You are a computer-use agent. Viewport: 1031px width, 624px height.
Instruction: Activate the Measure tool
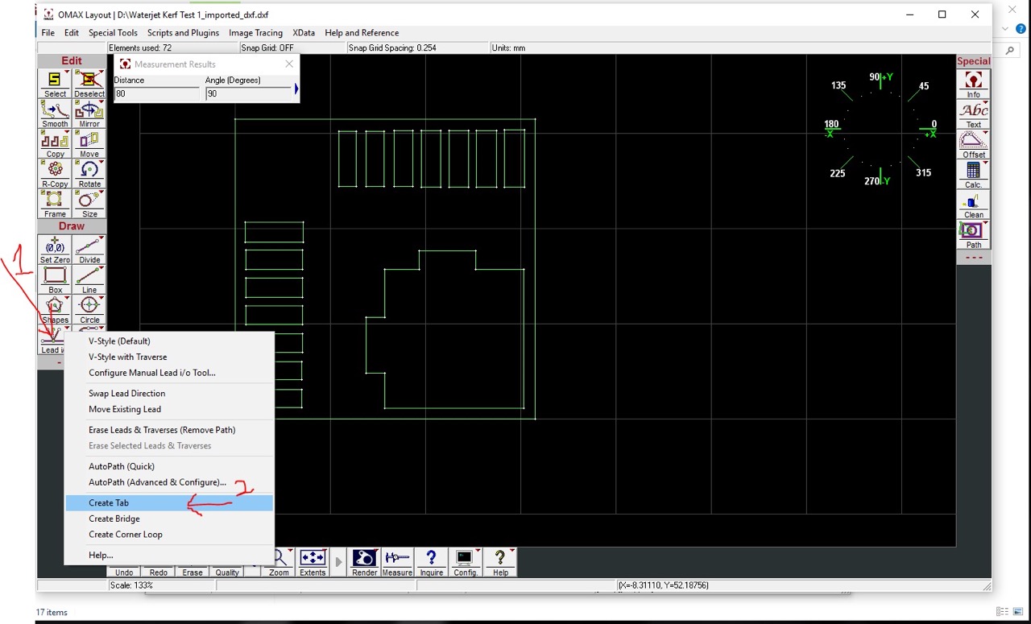point(397,563)
